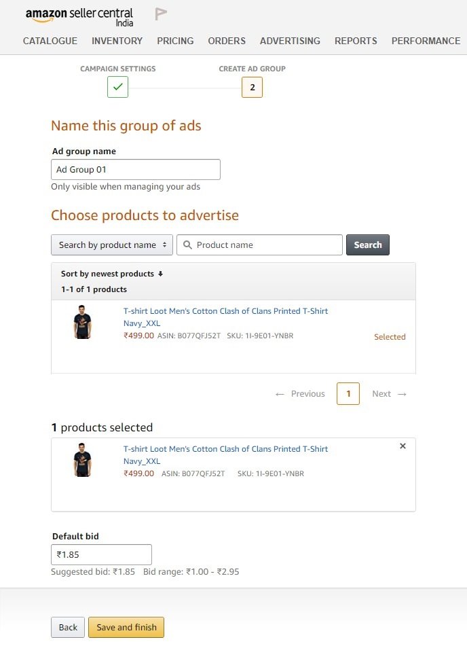Viewport: 467px width, 646px height.
Task: Open the Search by product name dropdown
Action: coord(112,245)
